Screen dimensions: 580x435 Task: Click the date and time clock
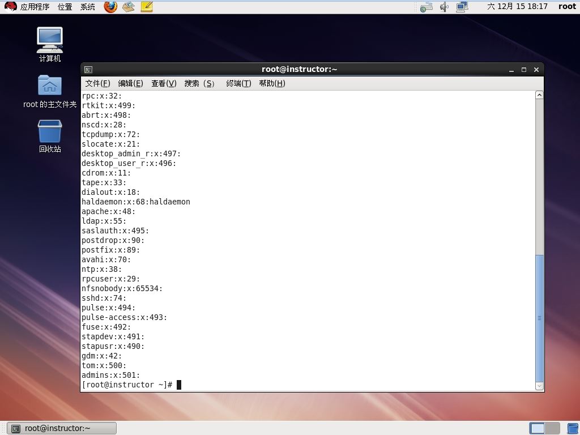[517, 7]
